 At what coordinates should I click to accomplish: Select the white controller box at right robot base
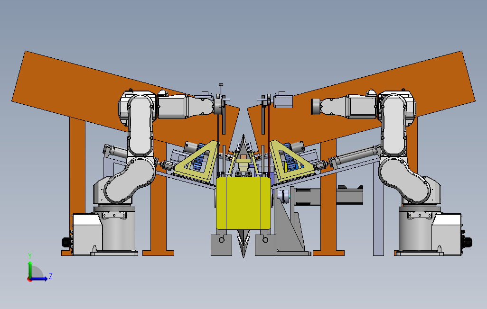tap(447, 234)
